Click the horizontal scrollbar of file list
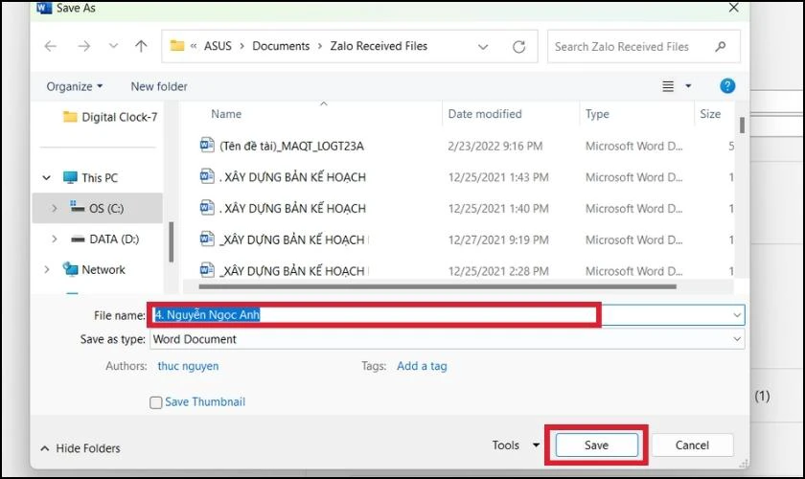The width and height of the screenshot is (805, 479). pyautogui.click(x=437, y=286)
